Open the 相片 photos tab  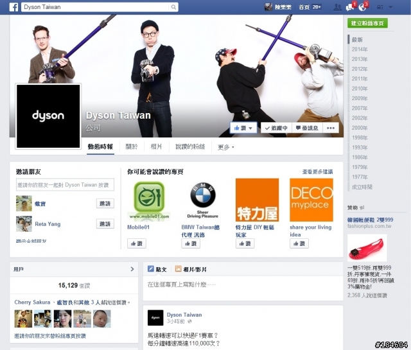[x=156, y=147]
